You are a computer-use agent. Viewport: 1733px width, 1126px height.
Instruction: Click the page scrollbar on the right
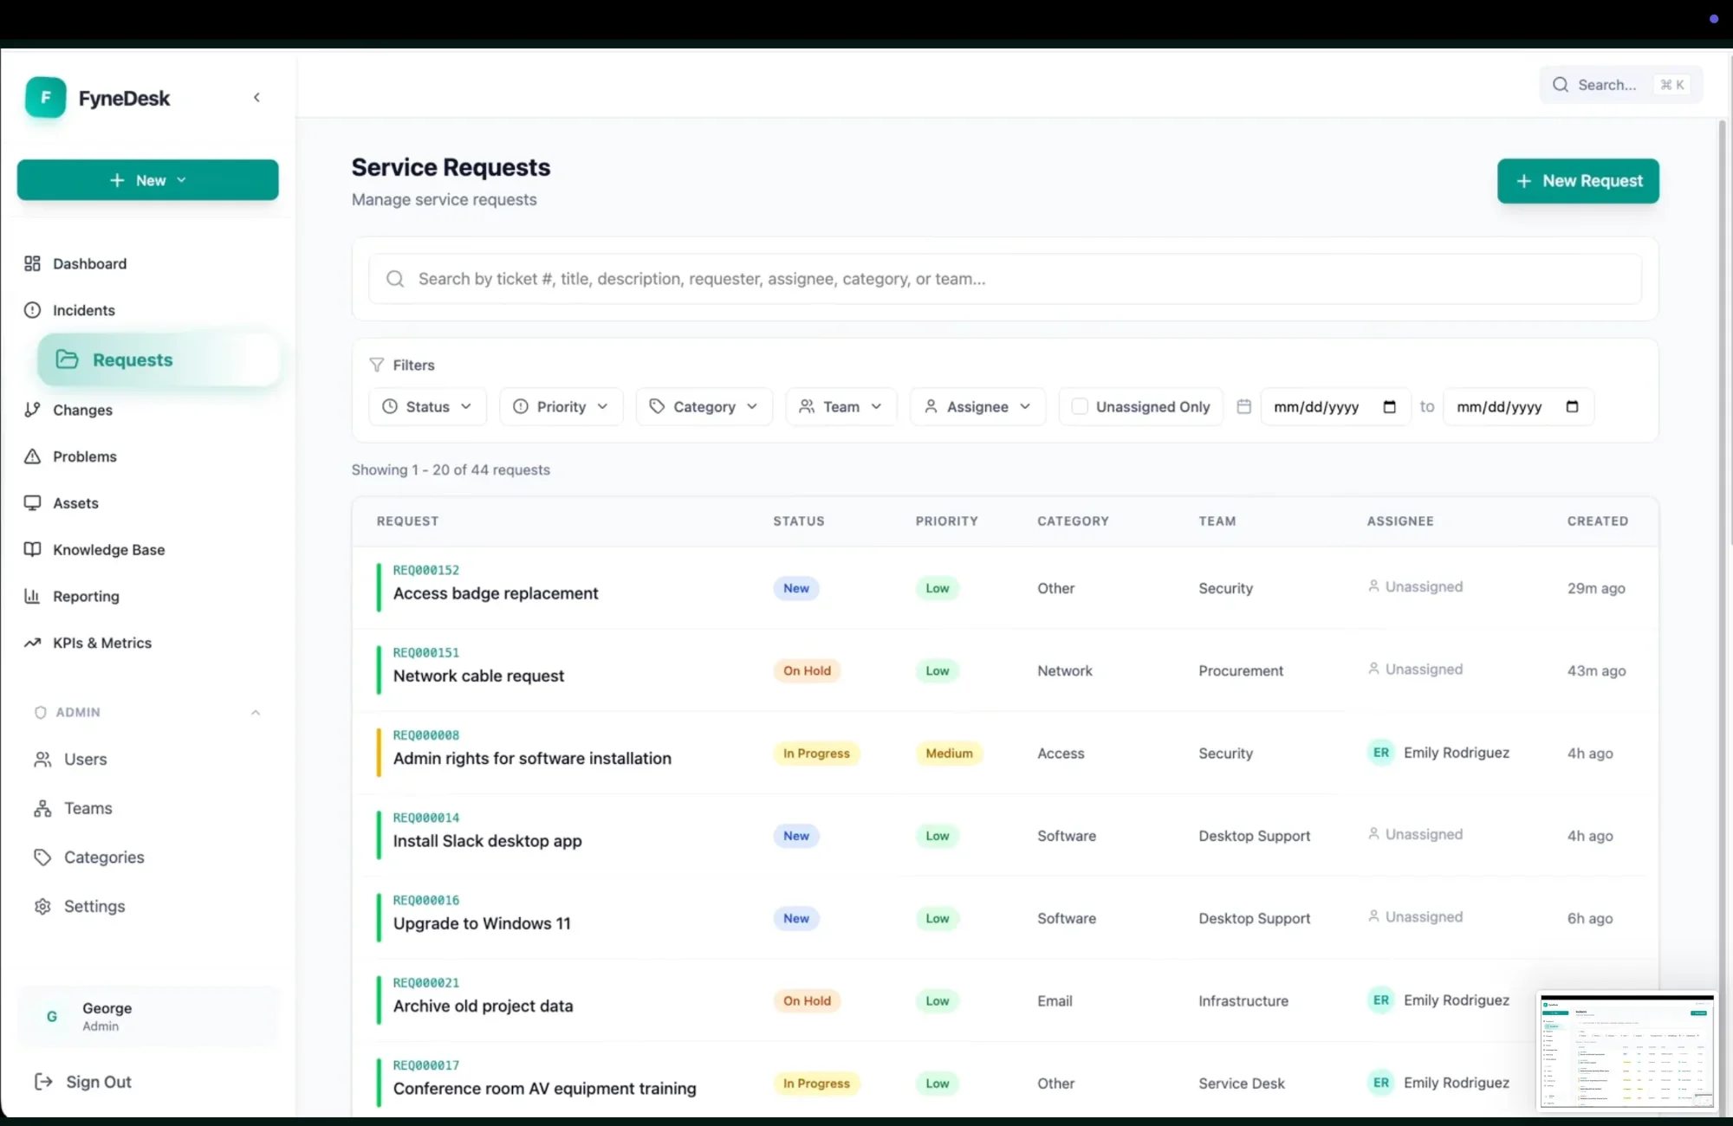1722,346
